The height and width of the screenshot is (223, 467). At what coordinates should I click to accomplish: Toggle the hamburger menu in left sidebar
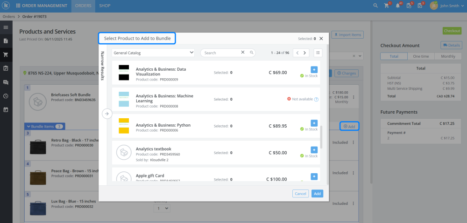coord(6,27)
